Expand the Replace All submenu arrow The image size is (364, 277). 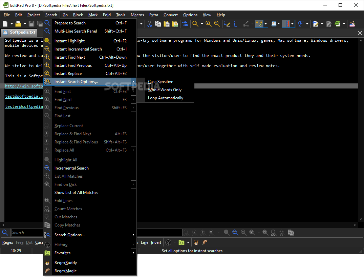[133, 150]
